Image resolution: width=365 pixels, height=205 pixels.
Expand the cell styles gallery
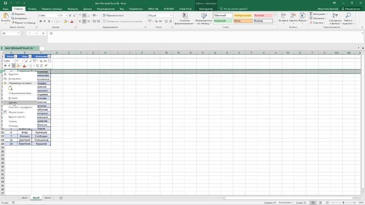click(275, 22)
